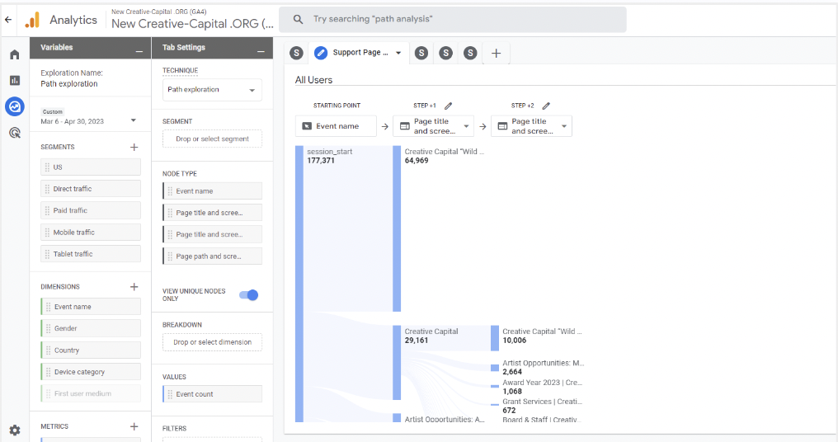
Task: Toggle View Unique Nodes Only switch
Action: tap(248, 295)
